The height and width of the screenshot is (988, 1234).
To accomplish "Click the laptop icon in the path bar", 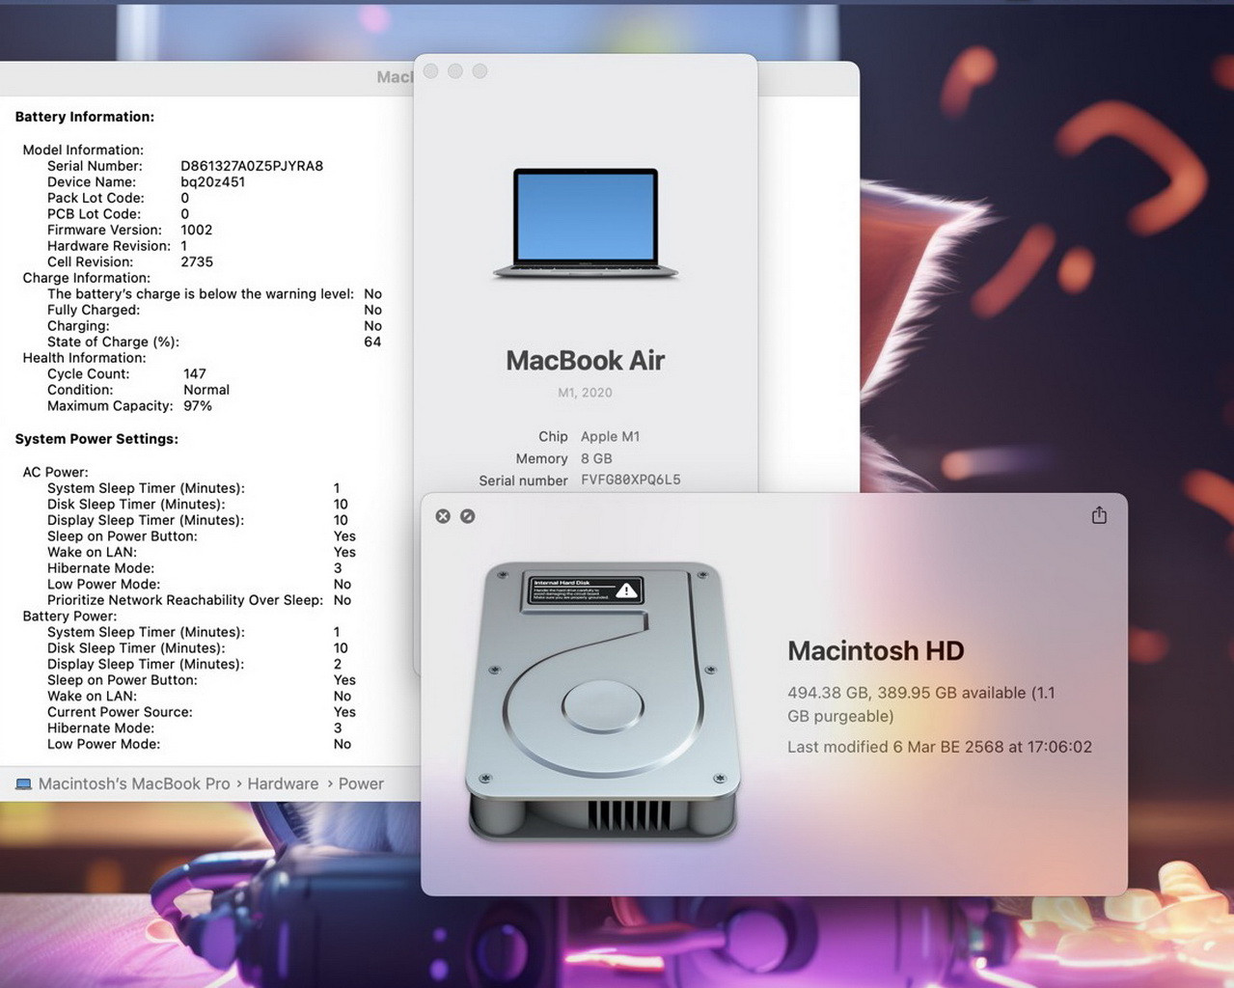I will tap(24, 784).
